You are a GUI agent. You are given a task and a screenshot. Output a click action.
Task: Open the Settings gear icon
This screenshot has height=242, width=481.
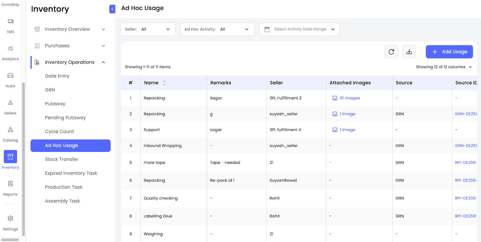click(x=10, y=219)
